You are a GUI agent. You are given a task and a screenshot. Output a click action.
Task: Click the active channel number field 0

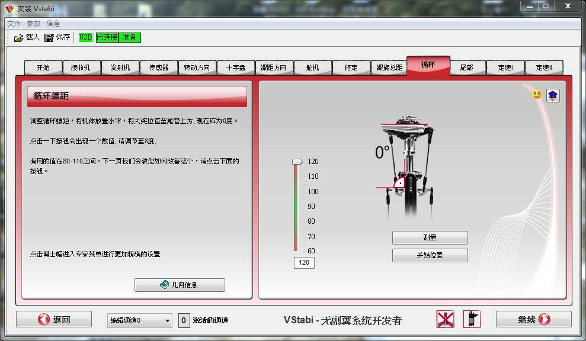coord(184,320)
